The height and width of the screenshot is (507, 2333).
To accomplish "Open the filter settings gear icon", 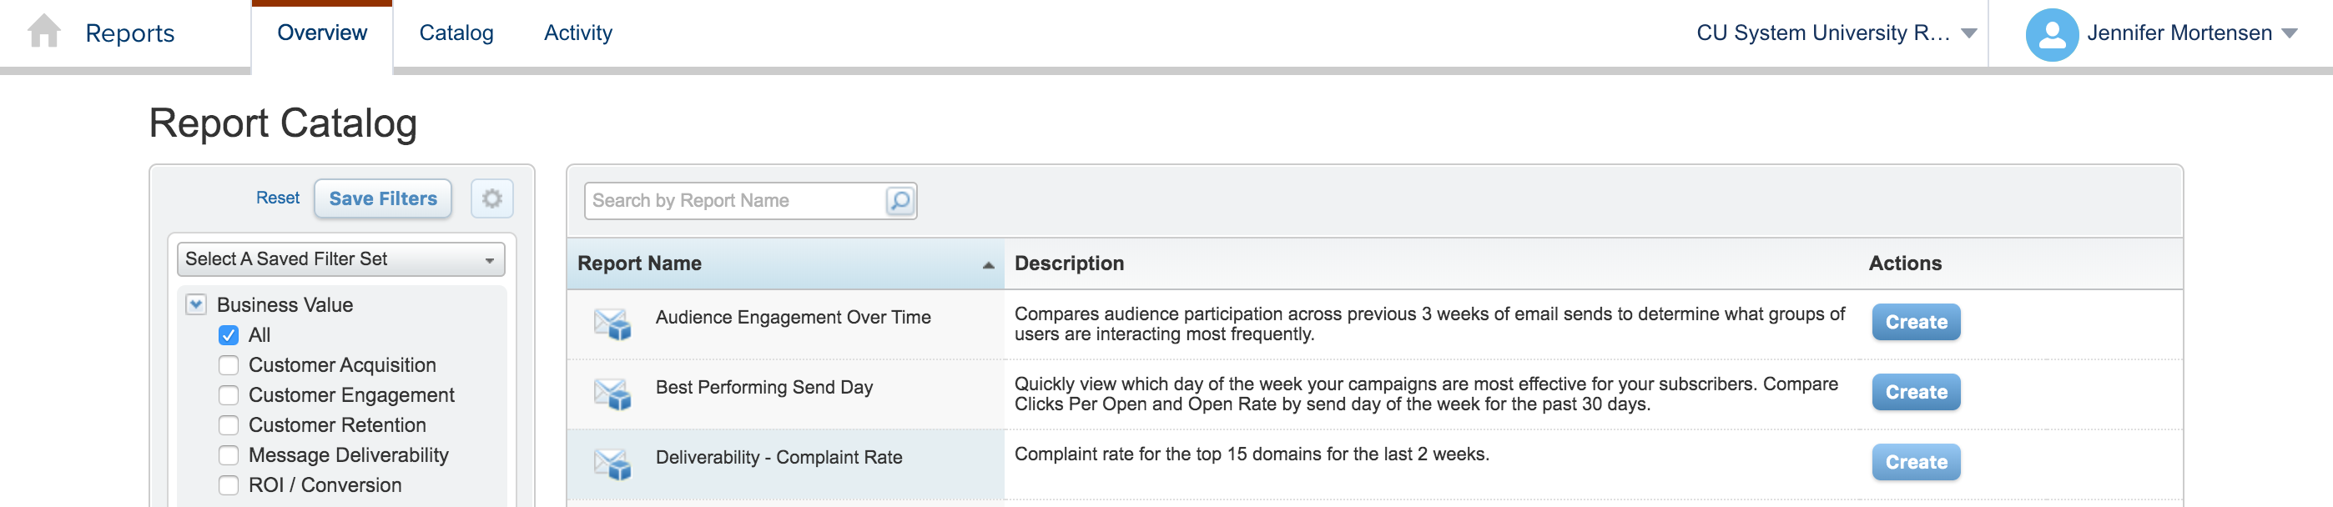I will [491, 198].
